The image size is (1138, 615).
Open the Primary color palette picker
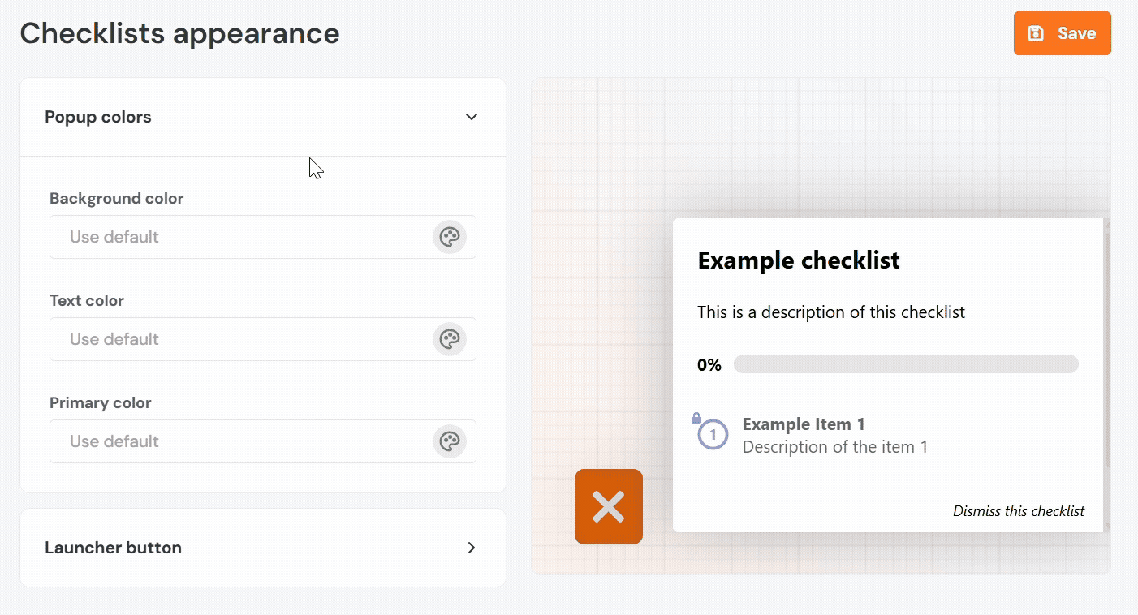click(449, 441)
